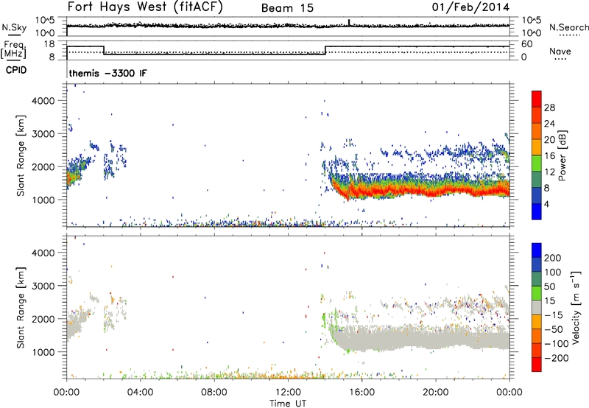Image resolution: width=589 pixels, height=408 pixels.
Task: Click the 'Beam 15' label
Action: [x=287, y=8]
